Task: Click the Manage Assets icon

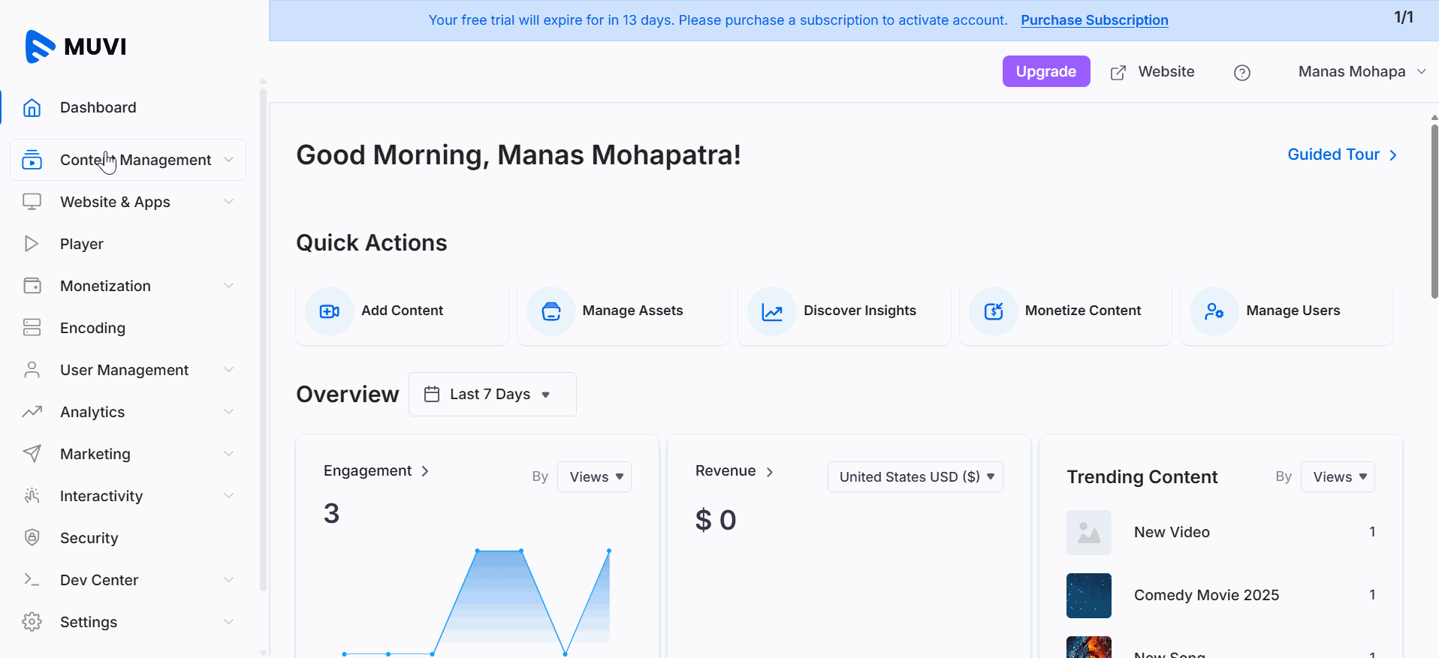Action: click(x=551, y=311)
